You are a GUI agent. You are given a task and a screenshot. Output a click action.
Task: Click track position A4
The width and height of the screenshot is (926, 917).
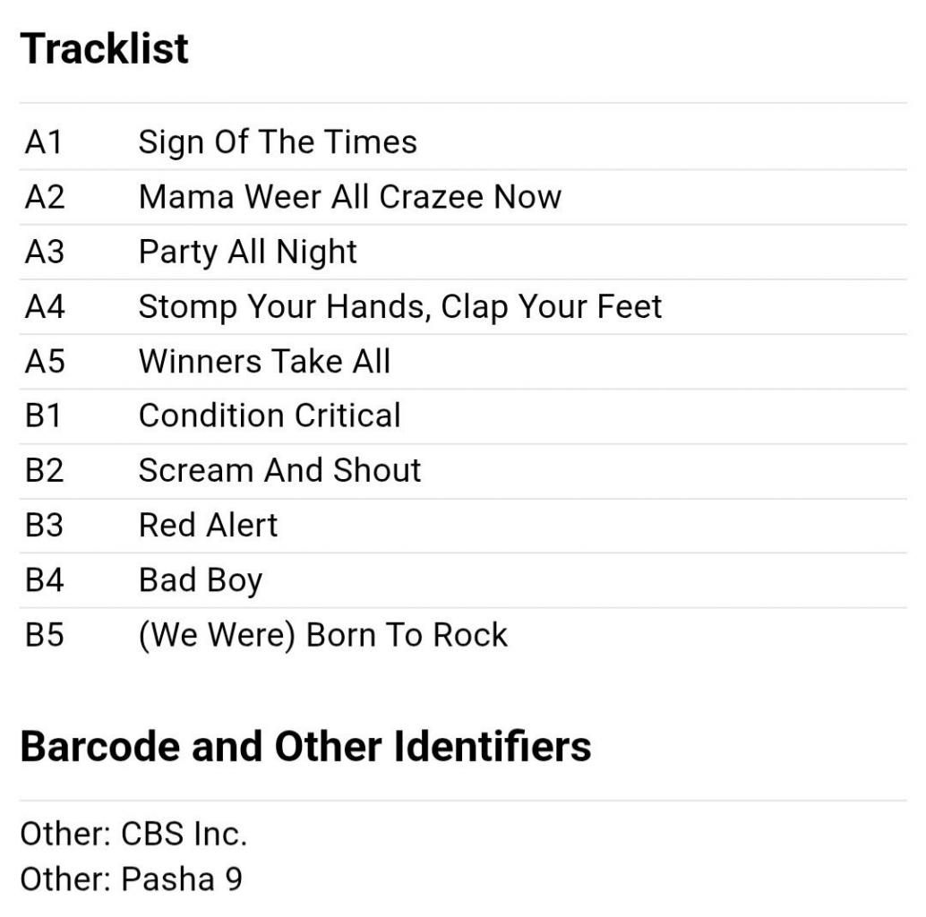pos(45,307)
